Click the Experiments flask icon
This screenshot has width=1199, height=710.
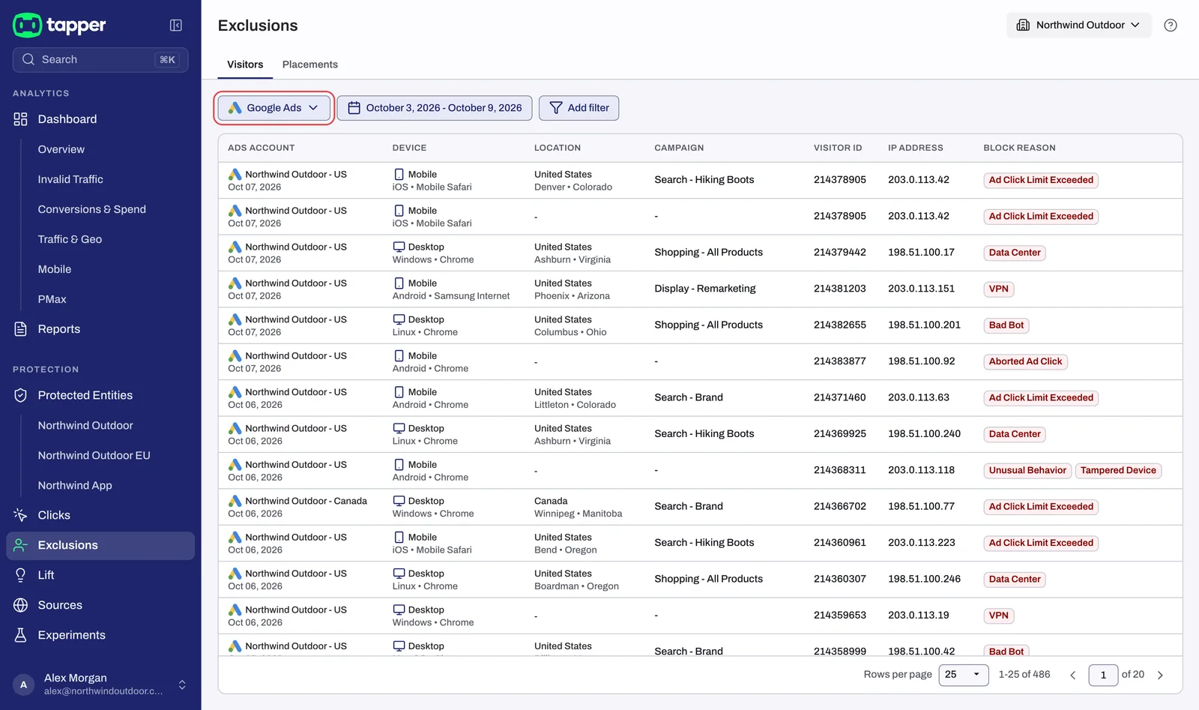pyautogui.click(x=21, y=635)
